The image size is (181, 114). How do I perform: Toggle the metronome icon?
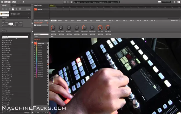[x=75, y=2]
